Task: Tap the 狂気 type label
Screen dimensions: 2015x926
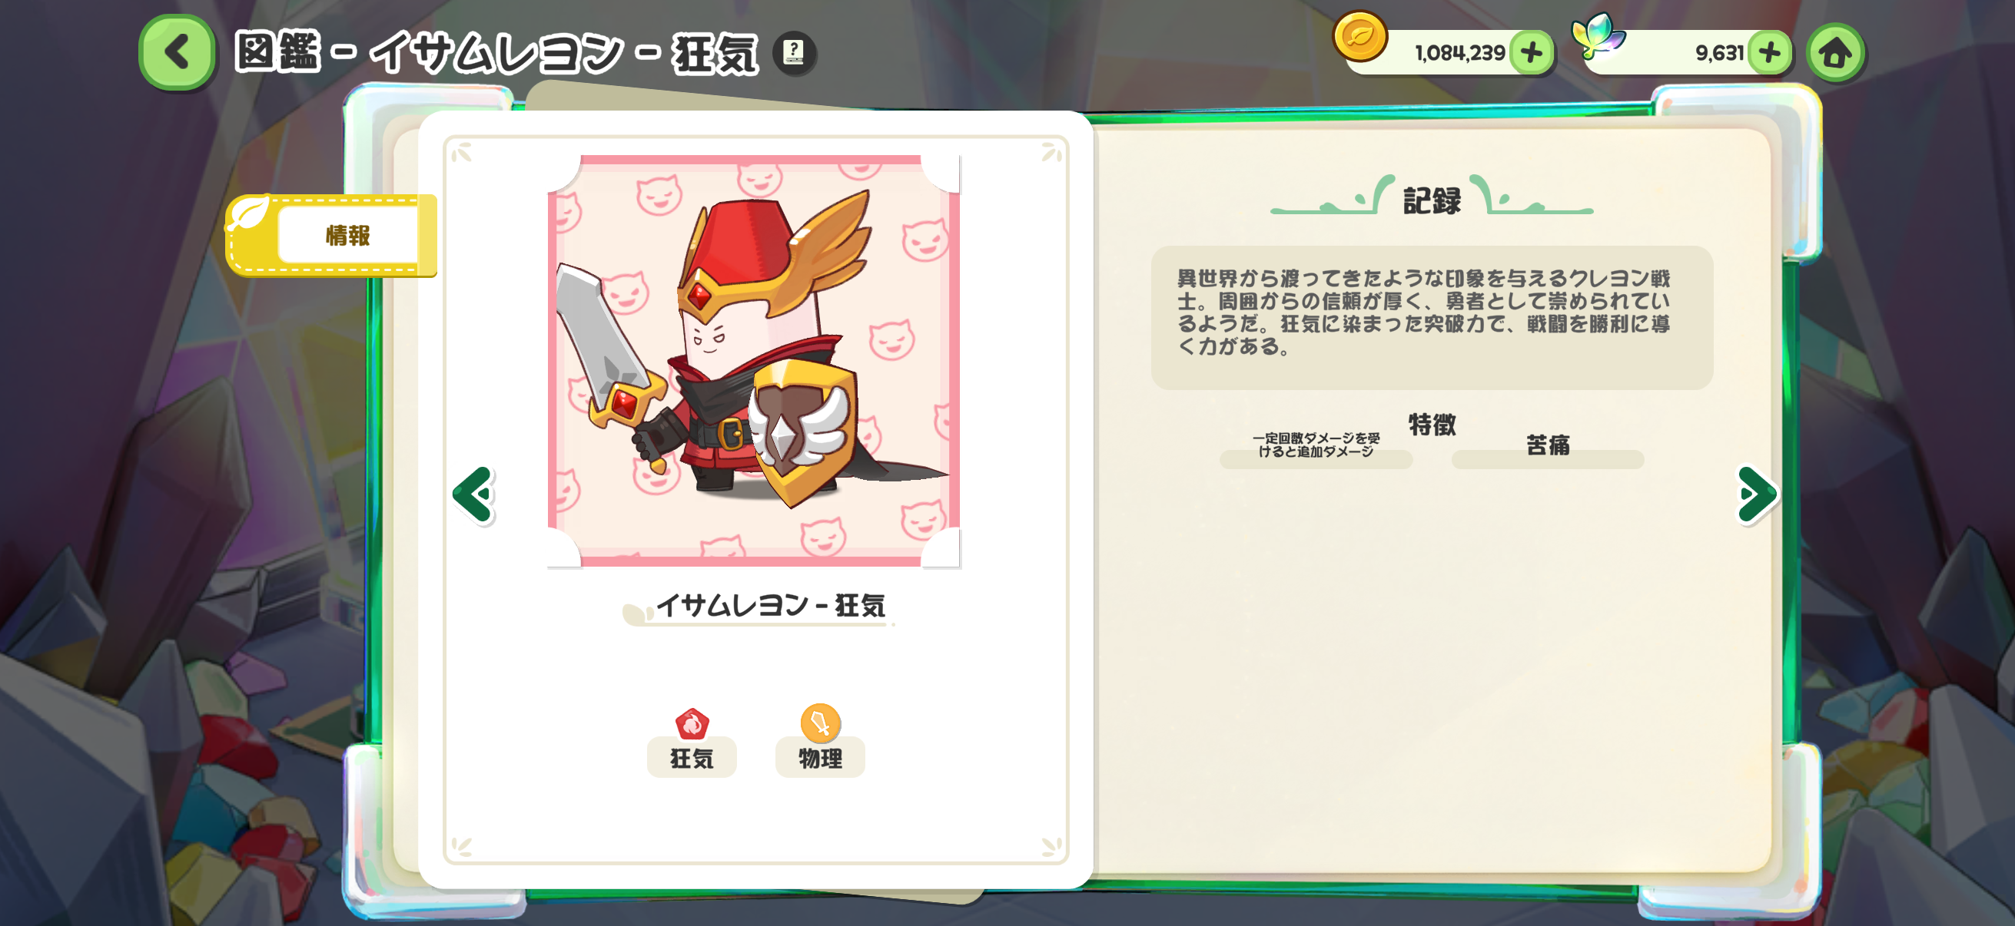Action: (x=692, y=757)
